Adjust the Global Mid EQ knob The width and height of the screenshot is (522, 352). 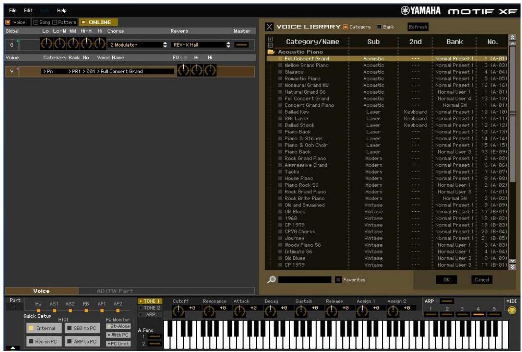pyautogui.click(x=73, y=43)
